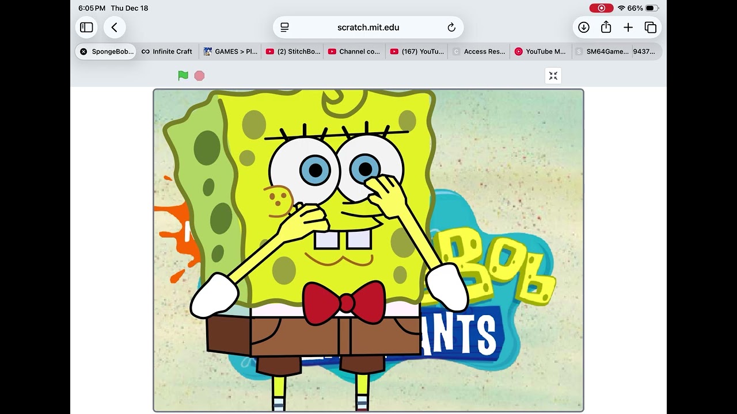Switch to the (2) StitchBo... tab

click(292, 51)
